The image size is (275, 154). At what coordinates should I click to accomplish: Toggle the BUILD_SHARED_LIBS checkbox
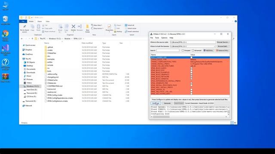191,57
